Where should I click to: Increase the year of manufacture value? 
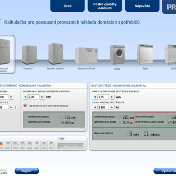11,97
